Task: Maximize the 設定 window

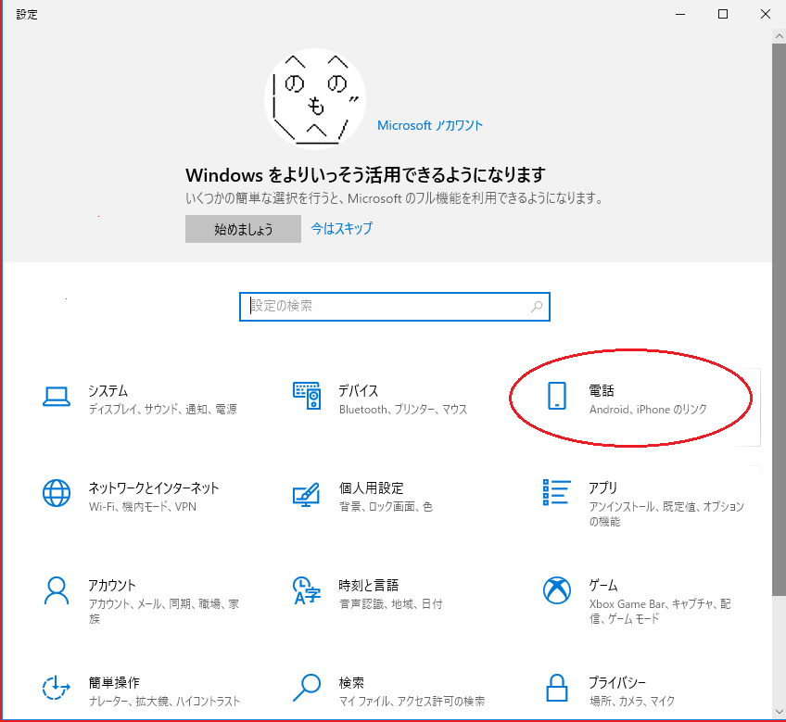Action: click(723, 14)
